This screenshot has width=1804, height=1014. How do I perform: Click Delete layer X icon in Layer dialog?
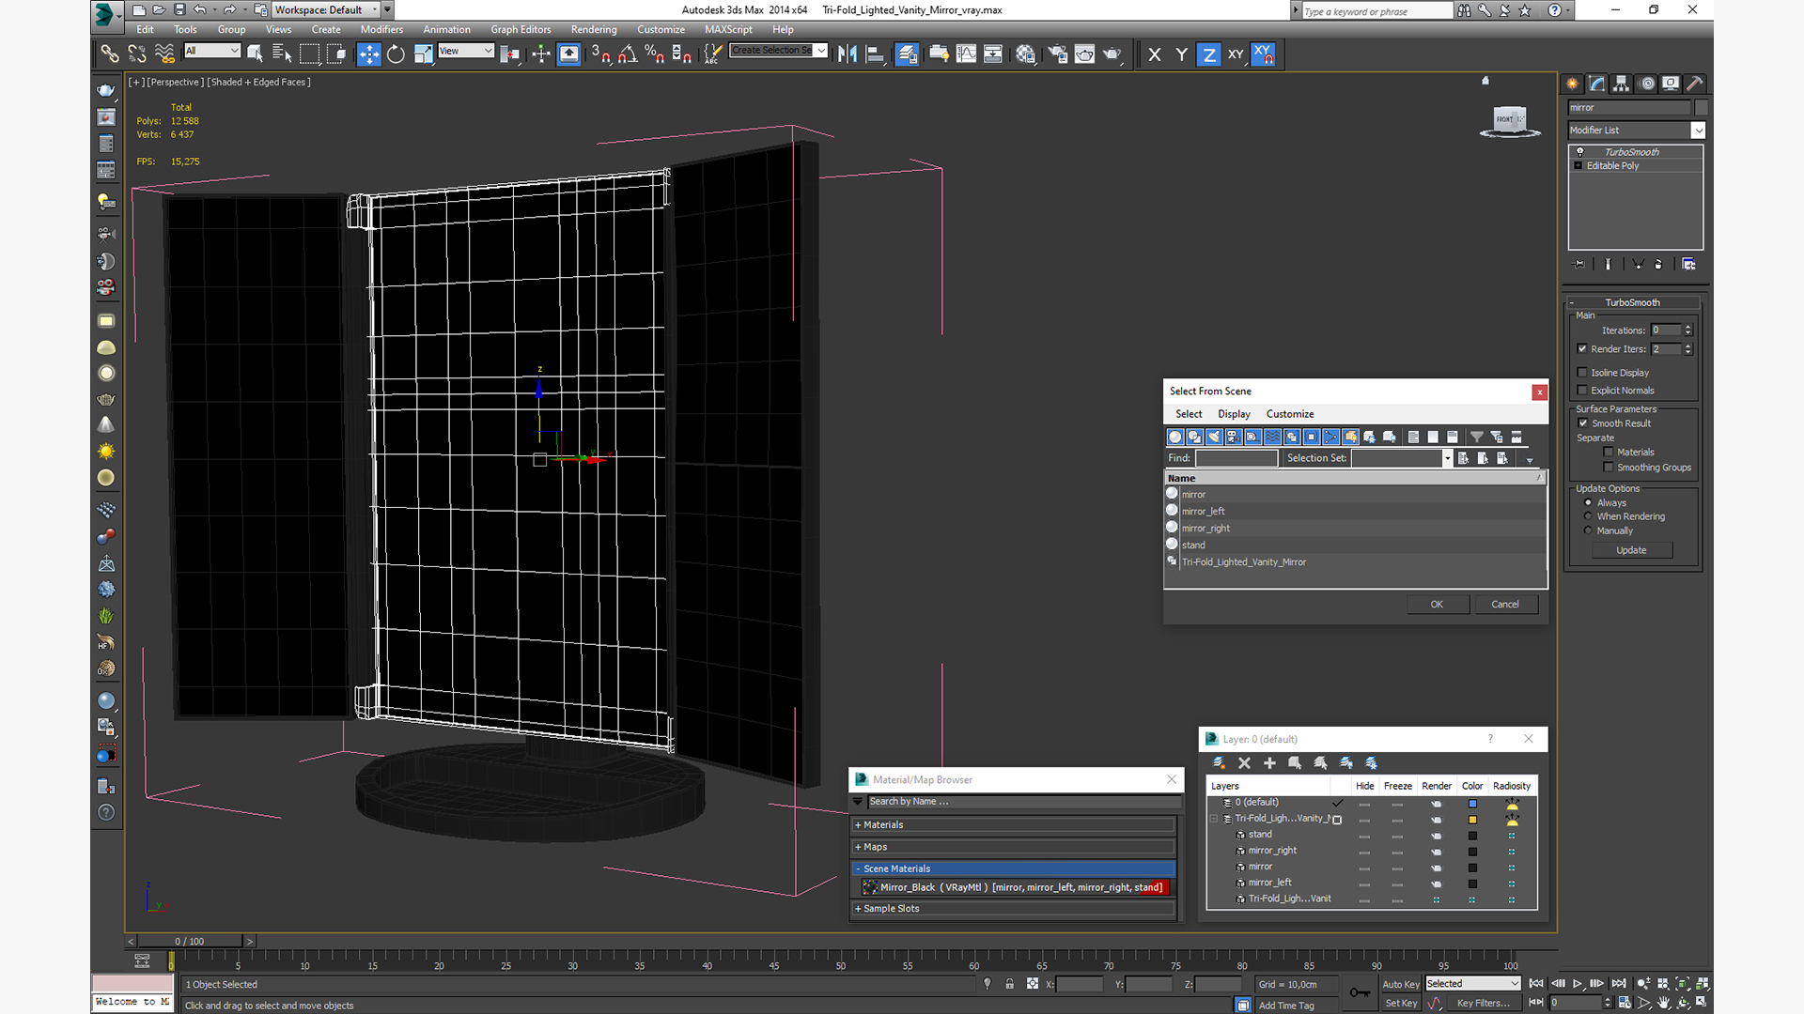(1244, 763)
